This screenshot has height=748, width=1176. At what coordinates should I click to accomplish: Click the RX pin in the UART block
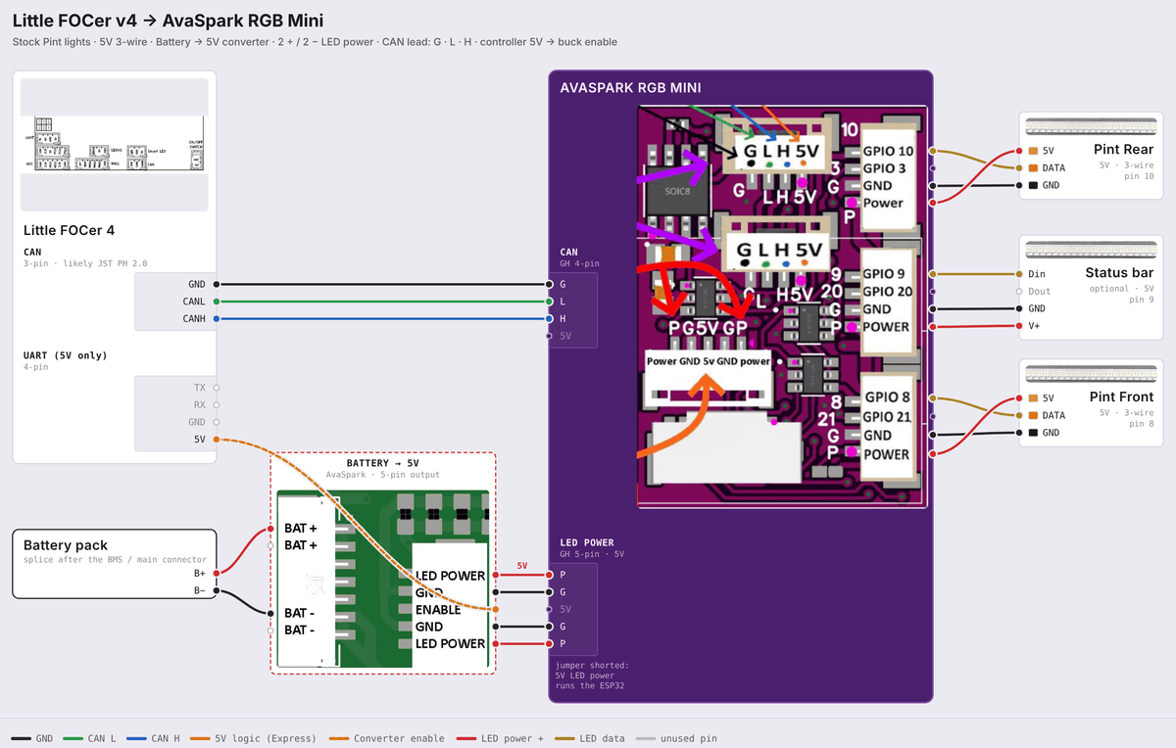click(x=216, y=404)
